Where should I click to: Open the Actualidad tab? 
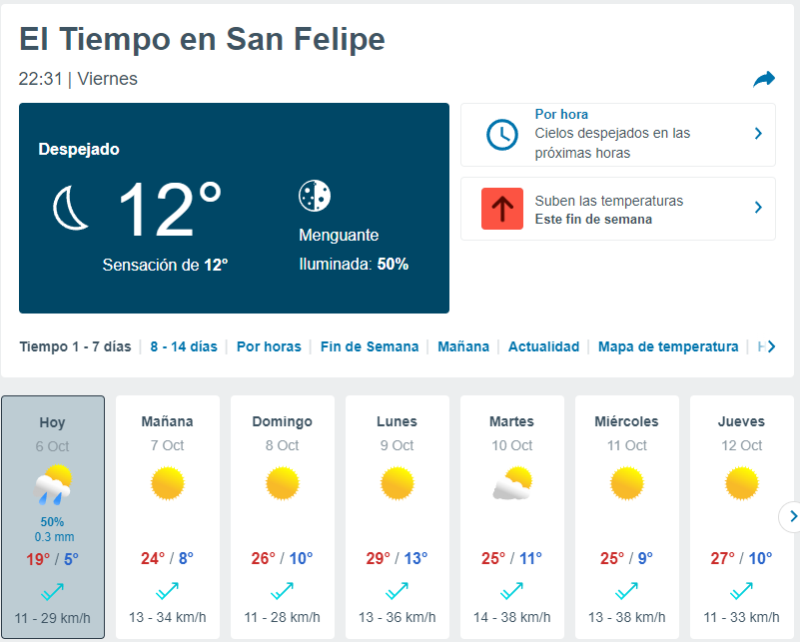click(543, 346)
